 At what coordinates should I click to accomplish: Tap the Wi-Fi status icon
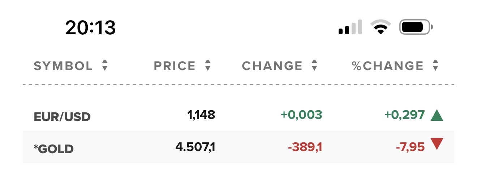click(x=381, y=27)
